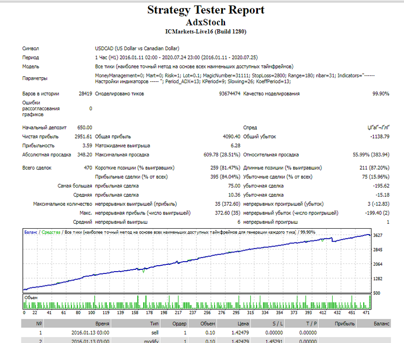Screen dimensions: 404x343
Task: Click the Время column header
Action: point(77,324)
